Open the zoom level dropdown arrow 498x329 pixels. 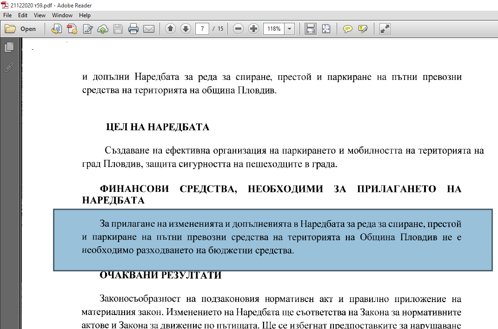pyautogui.click(x=289, y=29)
